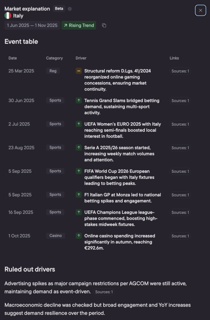This screenshot has width=210, height=320.
Task: Click the up-arrow icon for Serie A season
Action: click(79, 147)
